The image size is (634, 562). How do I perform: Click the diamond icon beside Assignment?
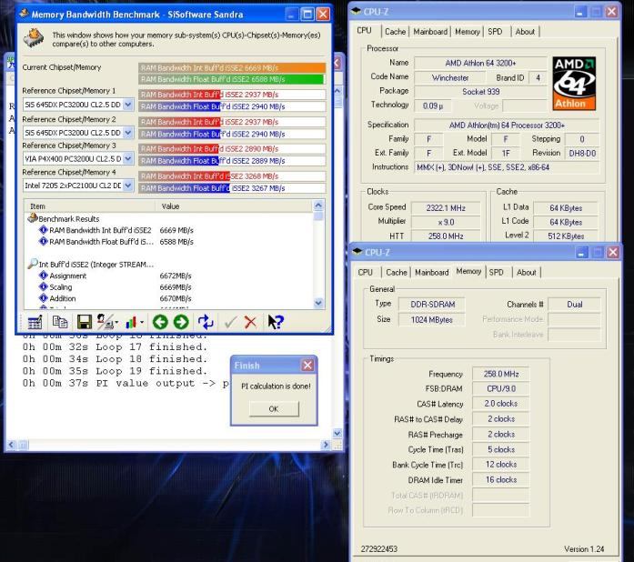tap(44, 276)
